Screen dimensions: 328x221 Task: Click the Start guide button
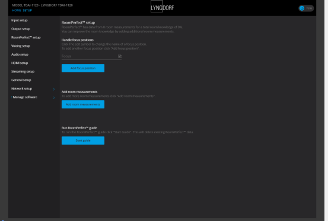click(83, 140)
